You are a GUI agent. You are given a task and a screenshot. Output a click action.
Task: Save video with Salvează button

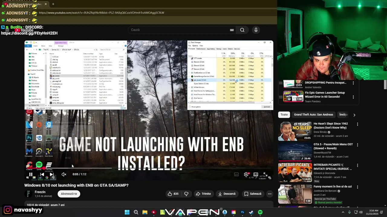tap(253, 194)
